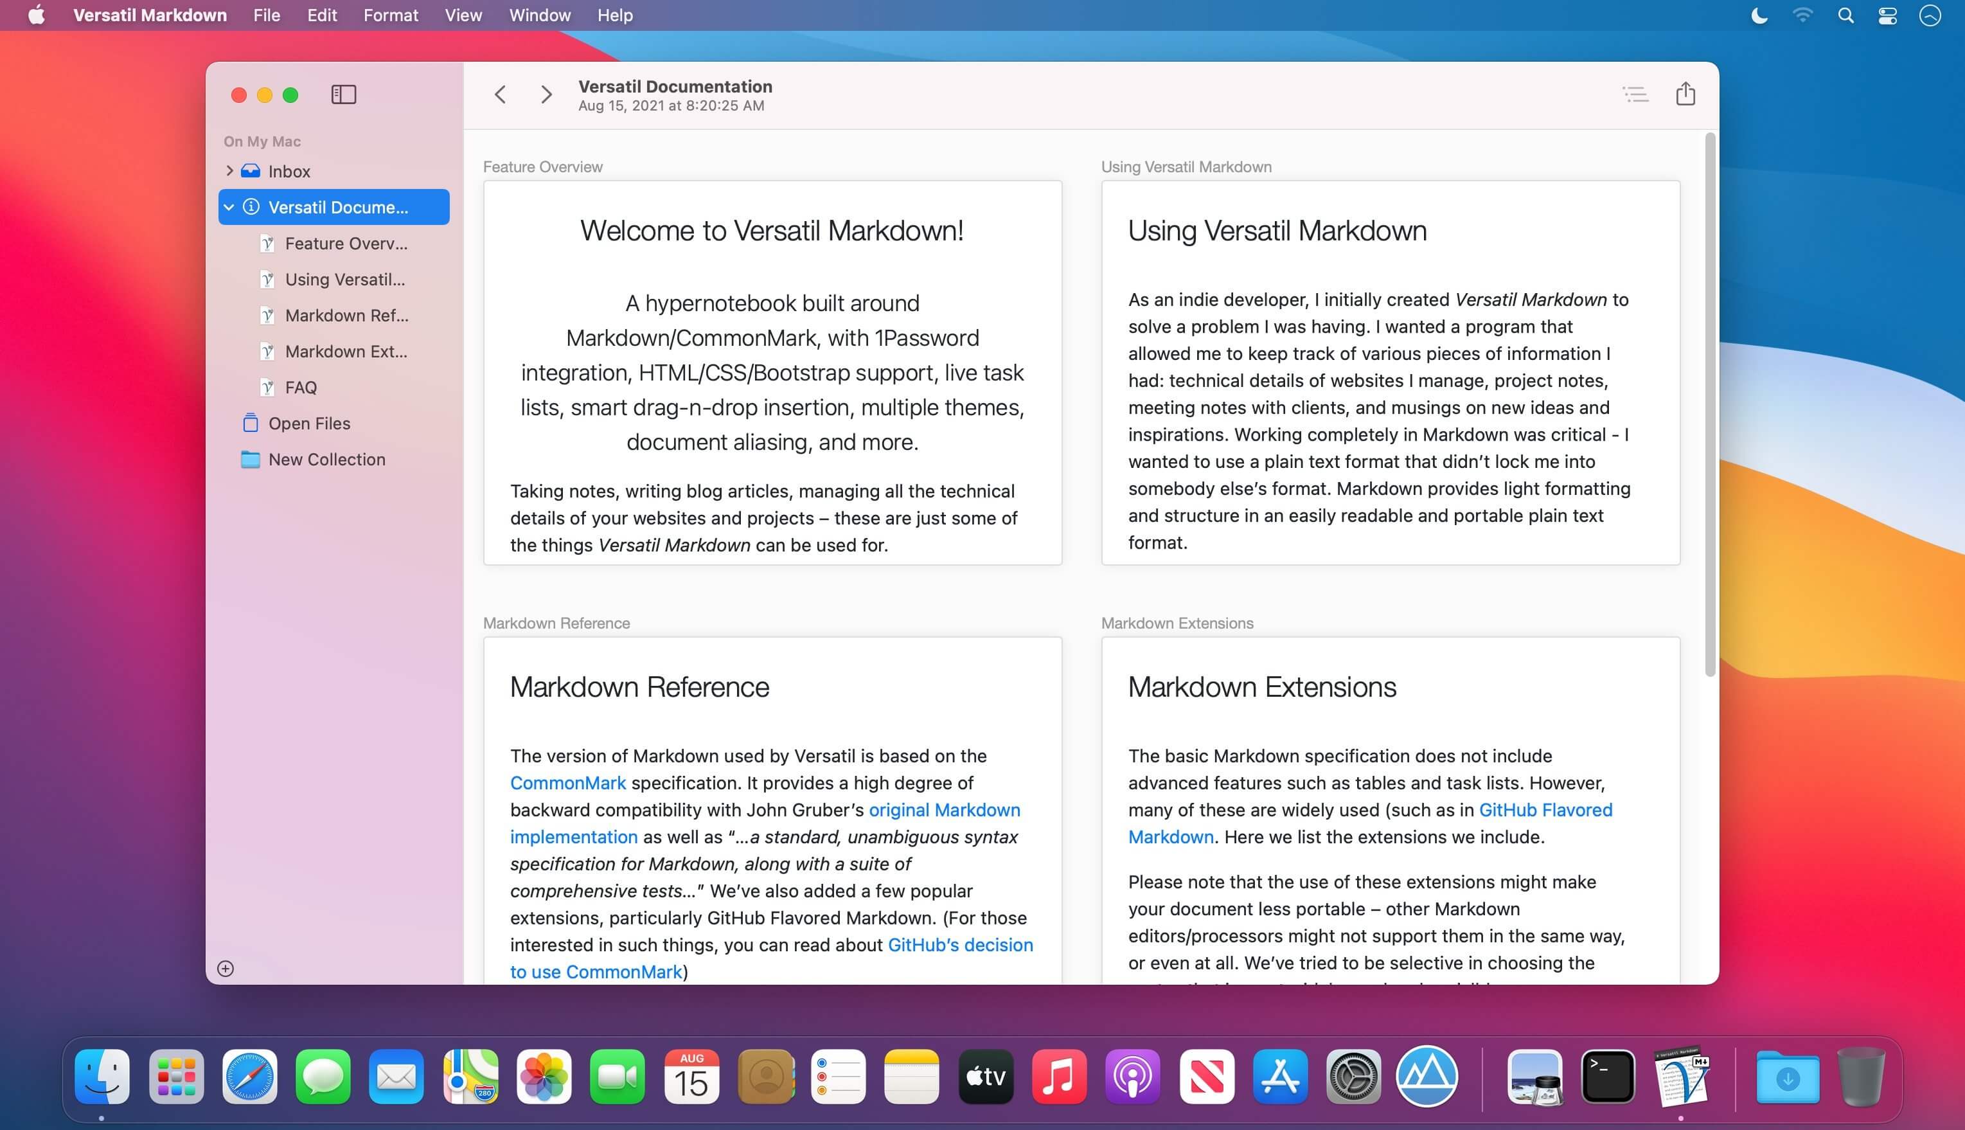Open the Edit menu
This screenshot has height=1130, width=1965.
coord(322,15)
